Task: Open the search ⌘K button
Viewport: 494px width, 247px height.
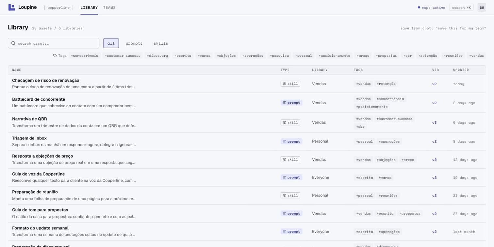Action: (461, 7)
